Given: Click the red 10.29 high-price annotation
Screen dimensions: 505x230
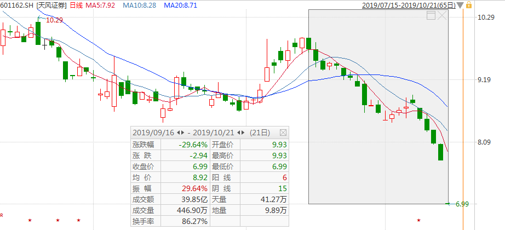Looking at the screenshot, I should coord(54,20).
